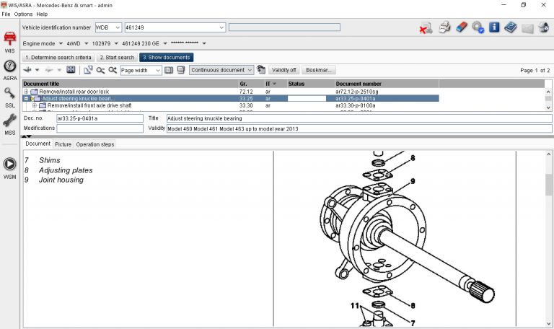
Task: Print the document with printer icon
Action: coord(444,27)
